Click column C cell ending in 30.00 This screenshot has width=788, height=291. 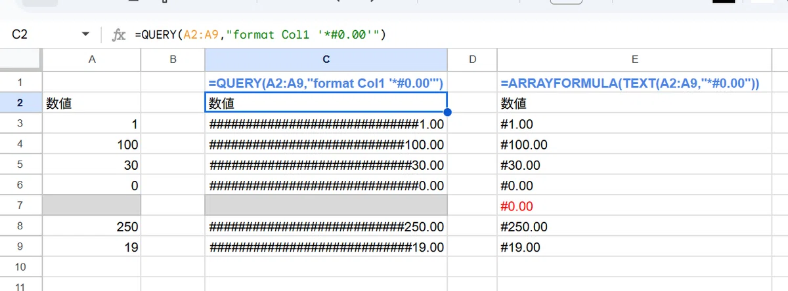(326, 165)
